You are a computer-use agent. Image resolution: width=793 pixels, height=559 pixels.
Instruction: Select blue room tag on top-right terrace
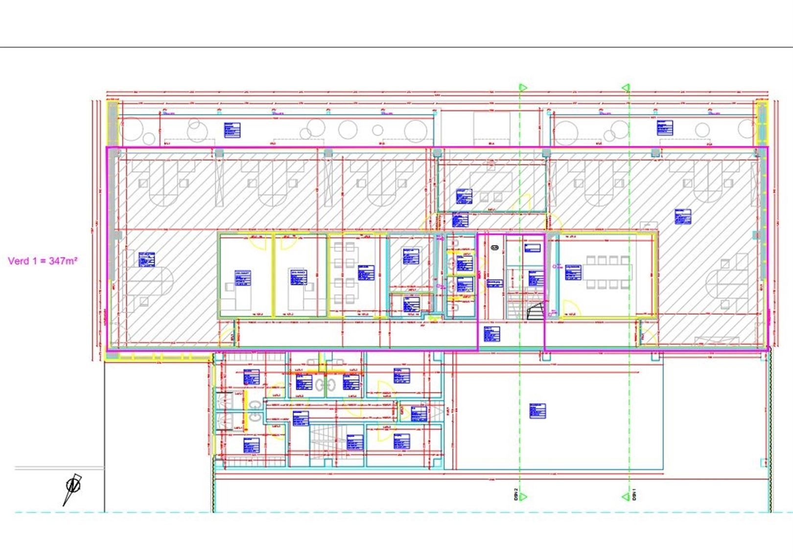pyautogui.click(x=665, y=127)
